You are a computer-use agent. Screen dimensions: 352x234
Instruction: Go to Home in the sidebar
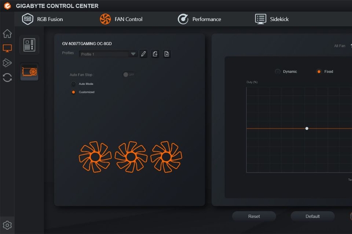pos(7,34)
